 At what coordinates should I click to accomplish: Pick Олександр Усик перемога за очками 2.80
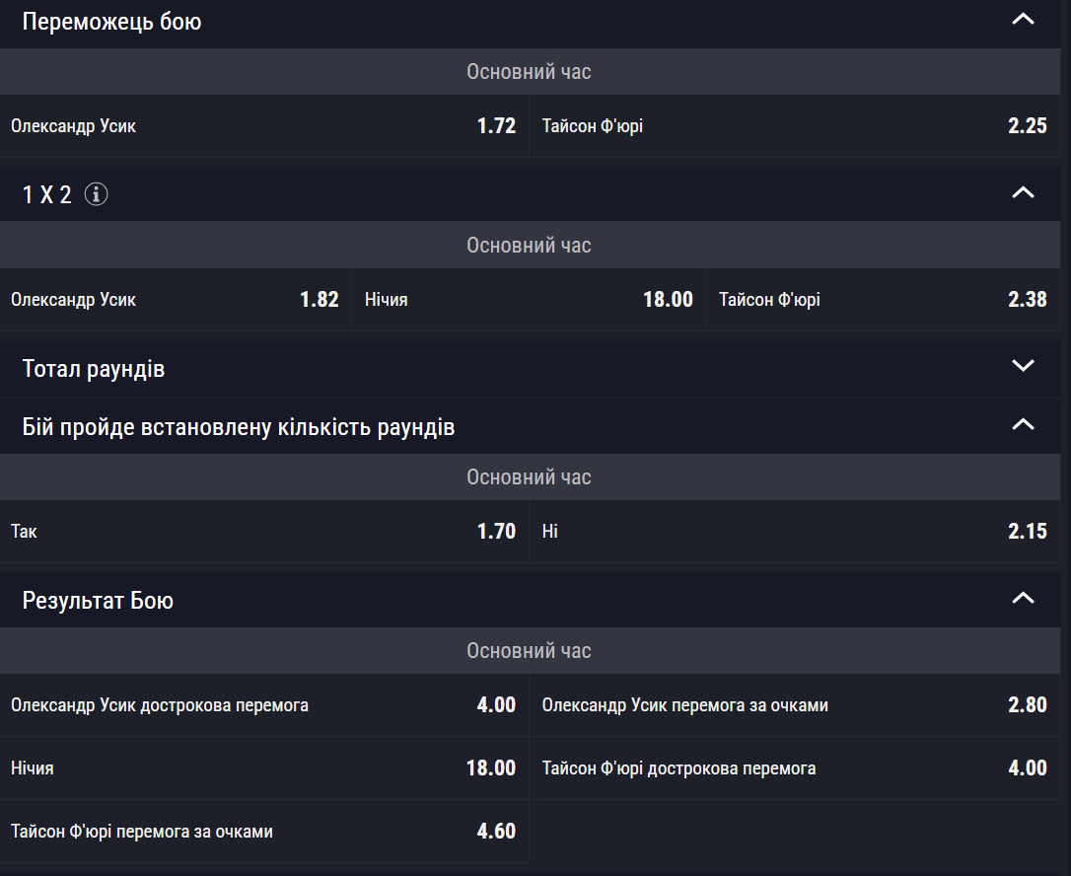794,705
